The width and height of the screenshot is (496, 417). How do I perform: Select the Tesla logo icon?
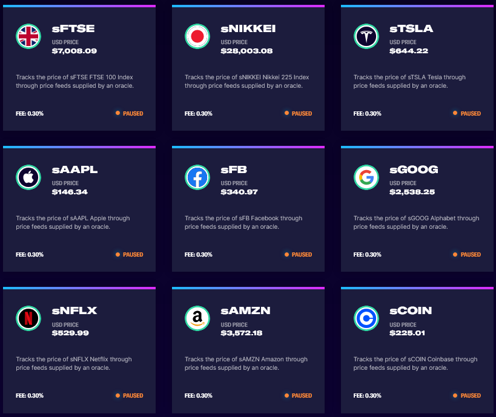[366, 36]
